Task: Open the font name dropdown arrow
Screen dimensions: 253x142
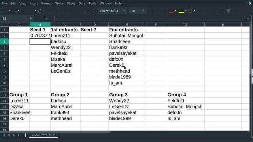Action: click(124, 11)
